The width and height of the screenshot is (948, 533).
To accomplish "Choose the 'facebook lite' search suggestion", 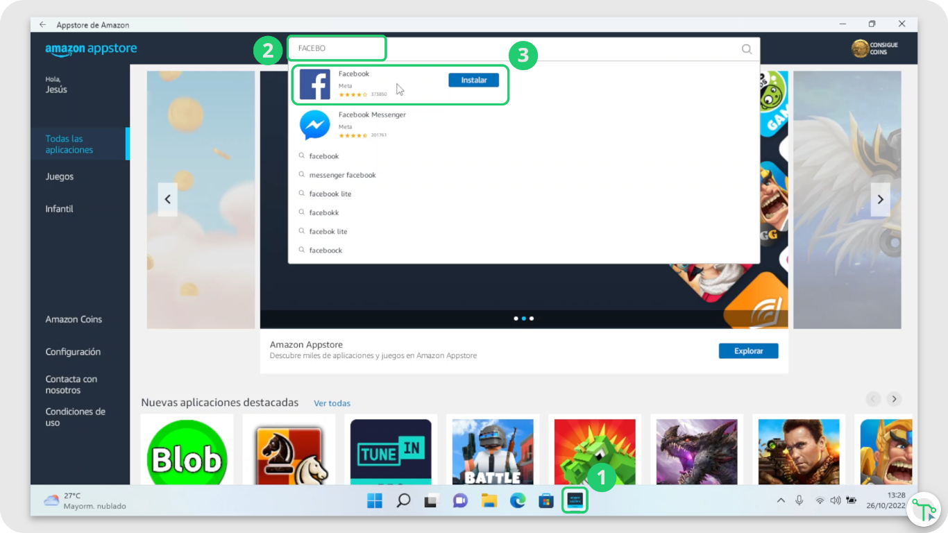I will click(330, 194).
